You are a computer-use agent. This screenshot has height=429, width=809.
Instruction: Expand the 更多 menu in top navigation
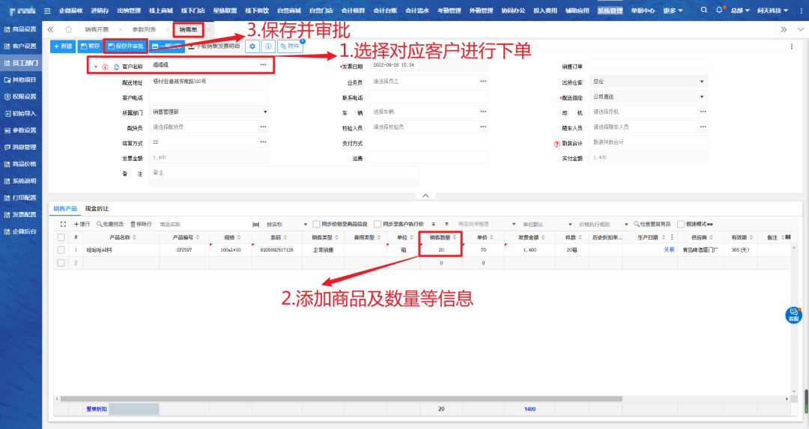(672, 10)
